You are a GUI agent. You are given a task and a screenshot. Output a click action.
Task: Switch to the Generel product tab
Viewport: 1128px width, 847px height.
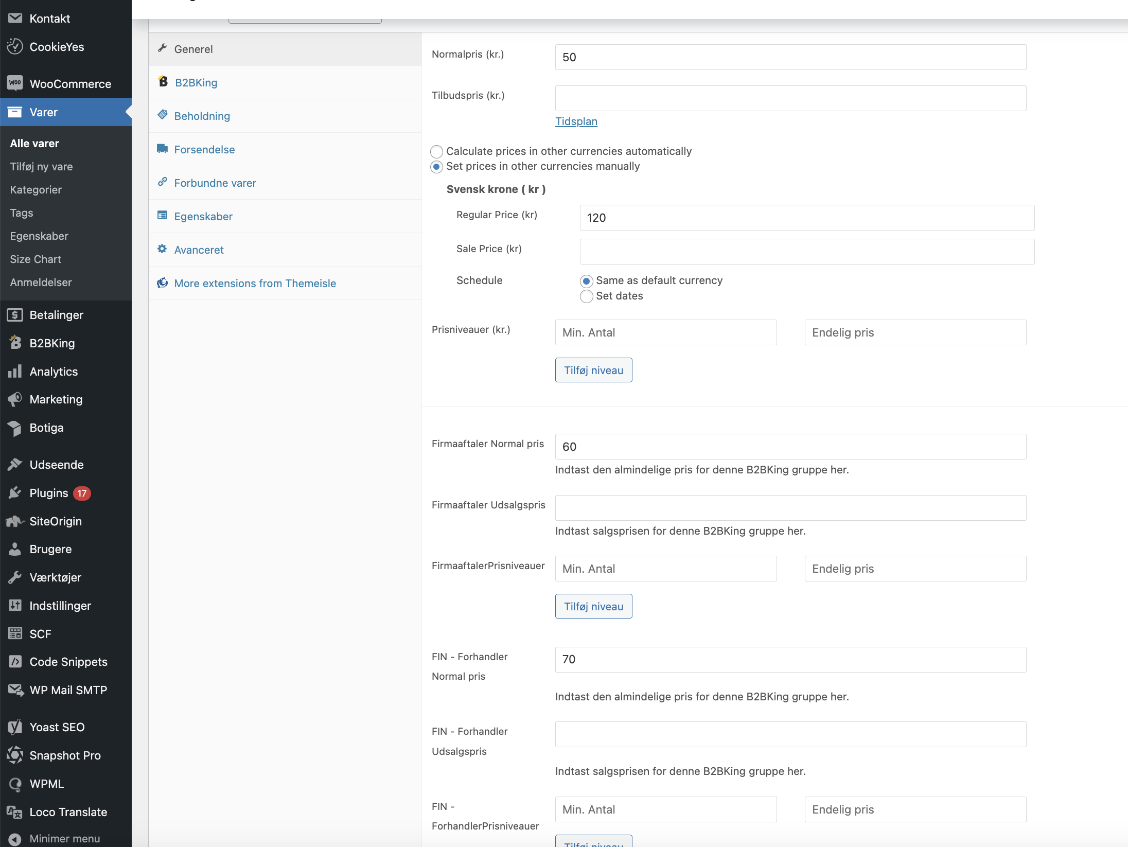point(285,49)
